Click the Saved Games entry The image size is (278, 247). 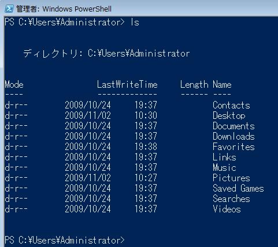[238, 188]
